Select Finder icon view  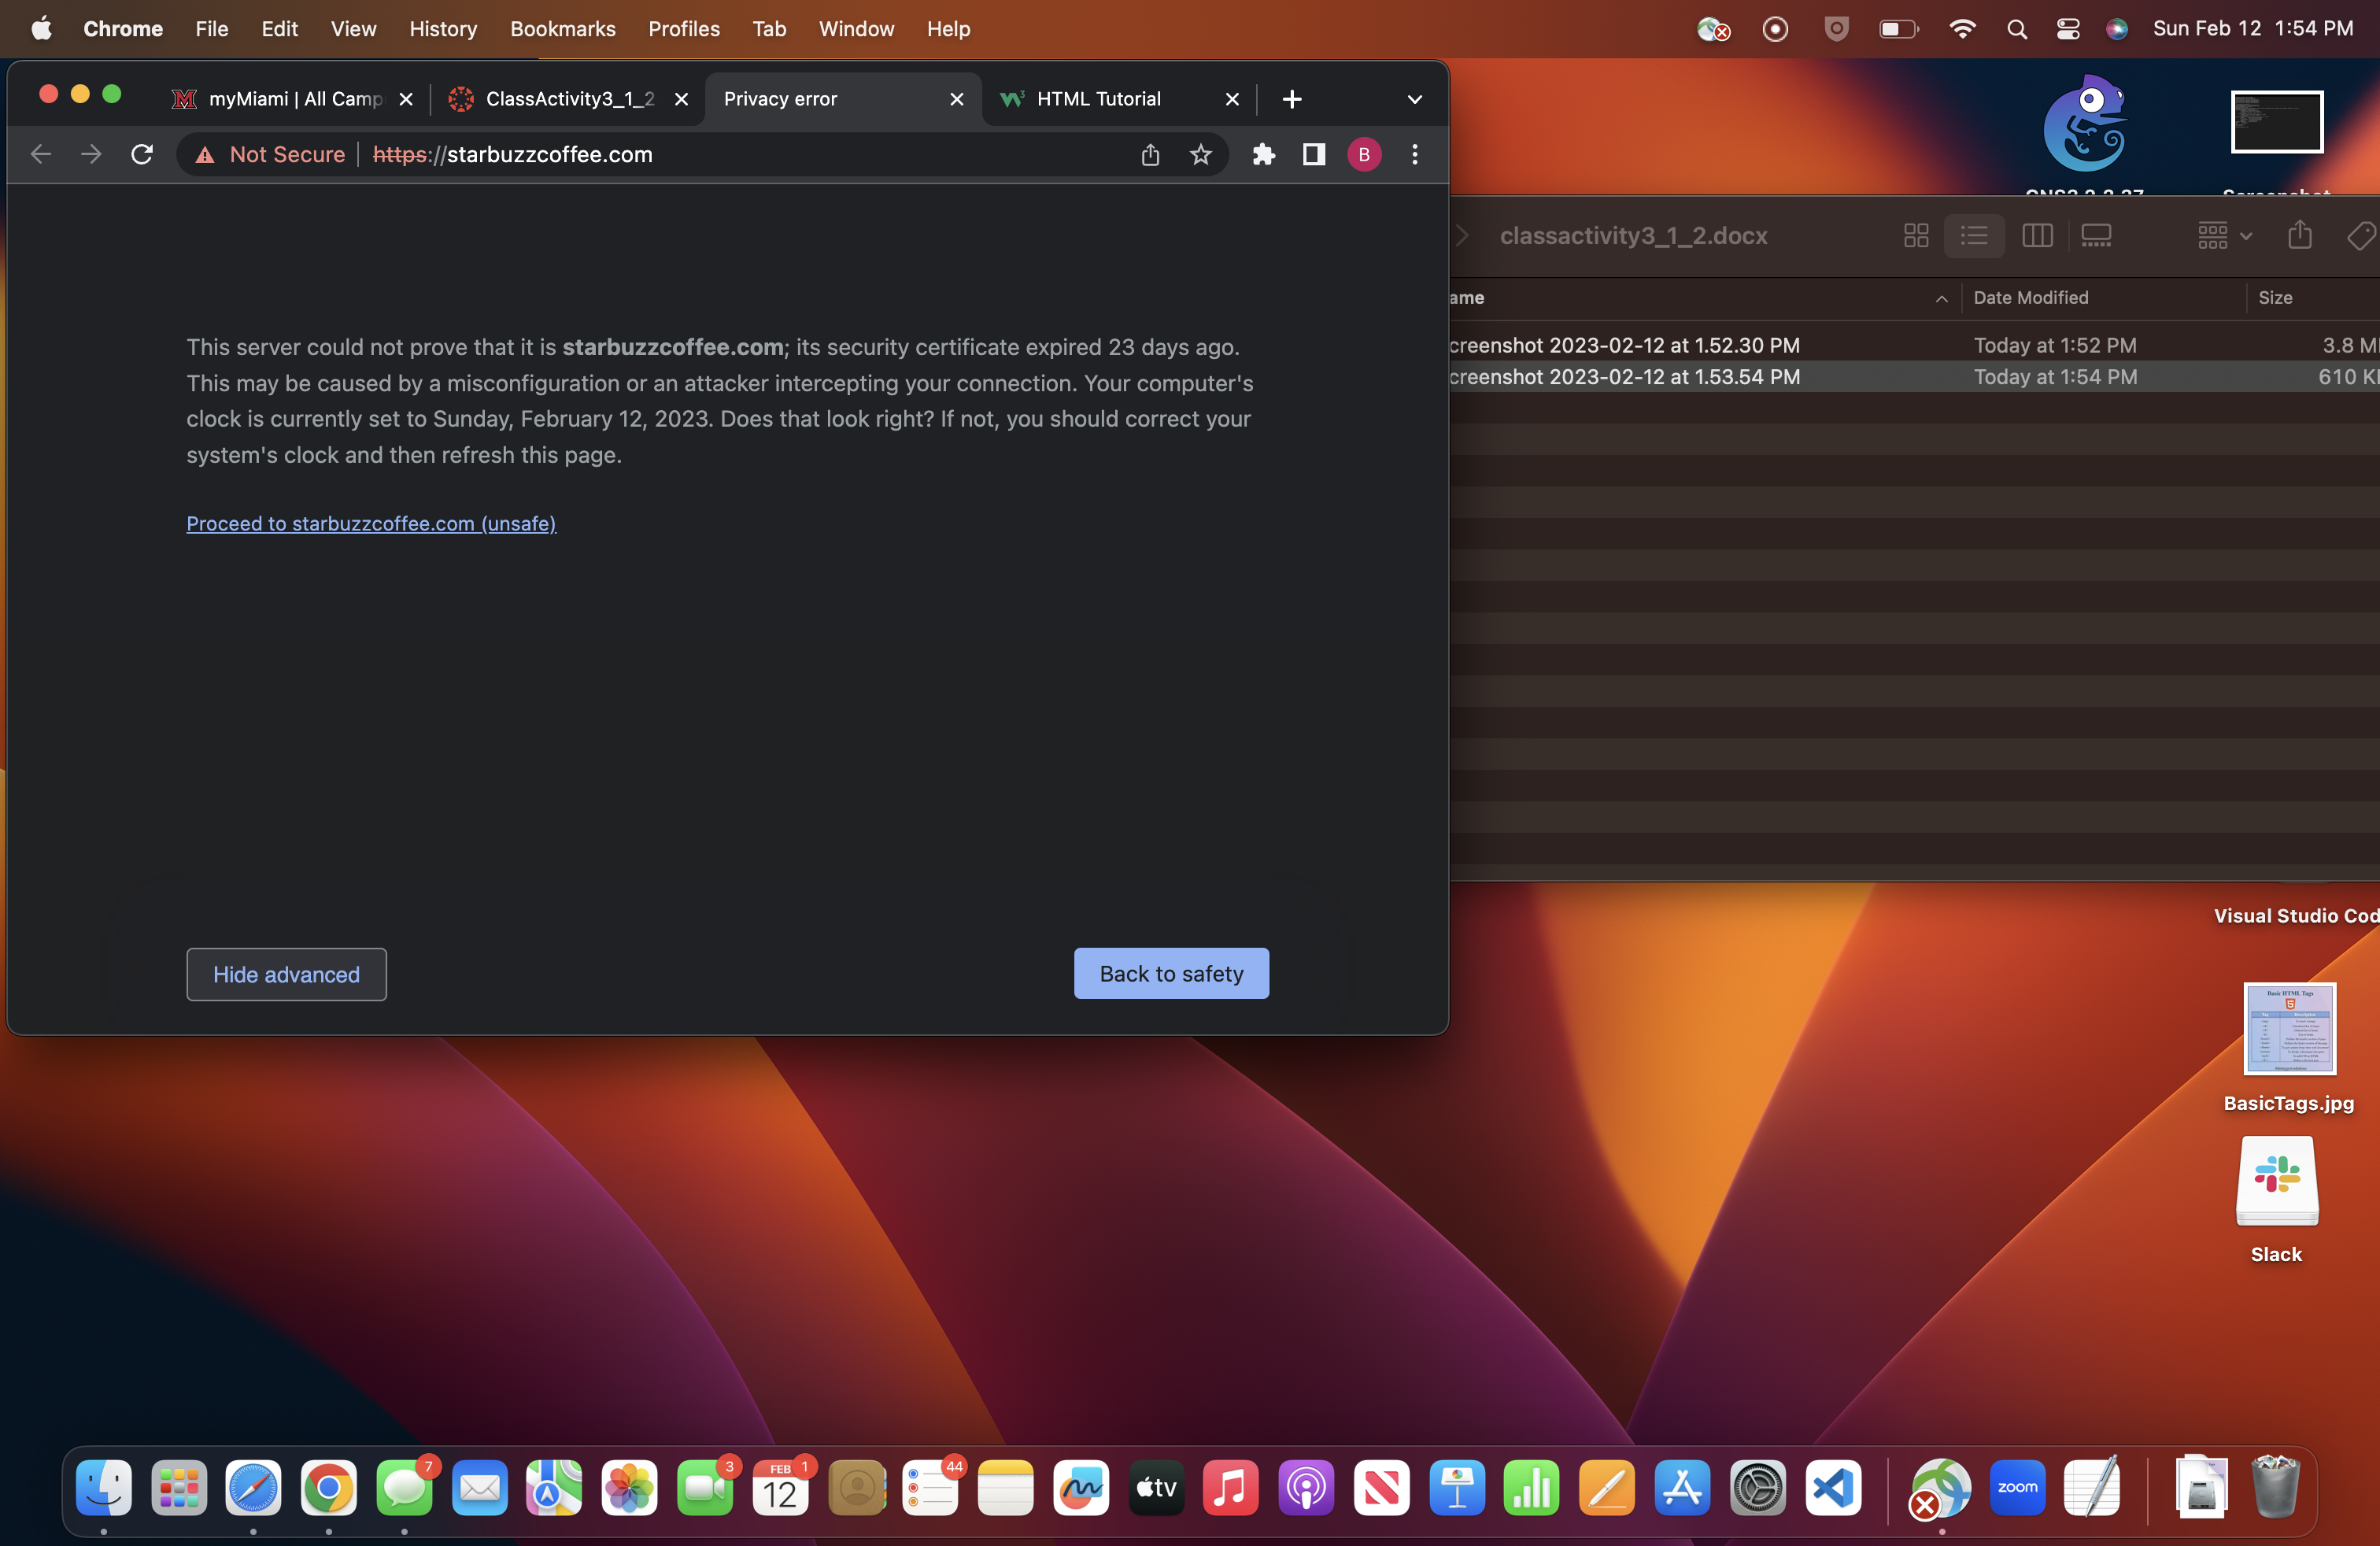[1916, 236]
